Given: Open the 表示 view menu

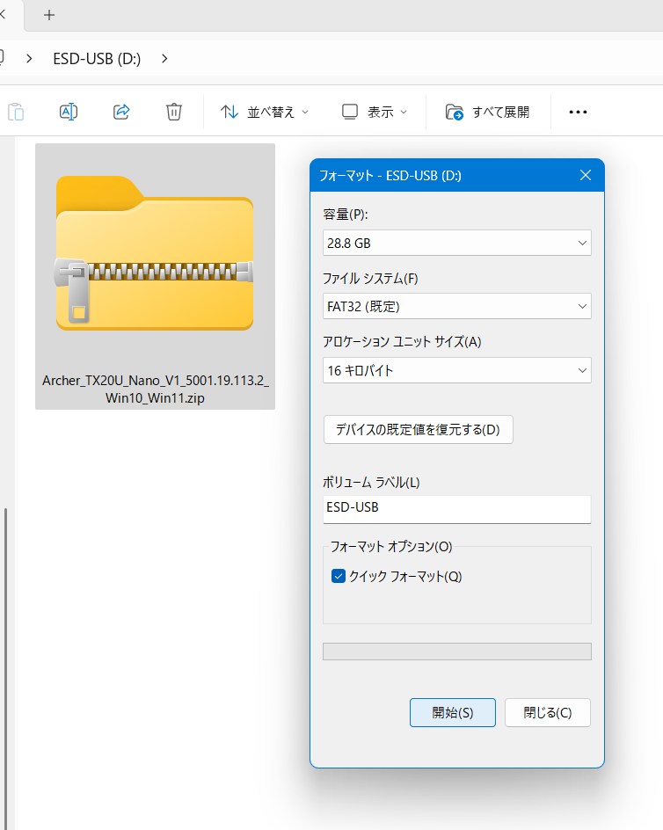Looking at the screenshot, I should tap(375, 112).
